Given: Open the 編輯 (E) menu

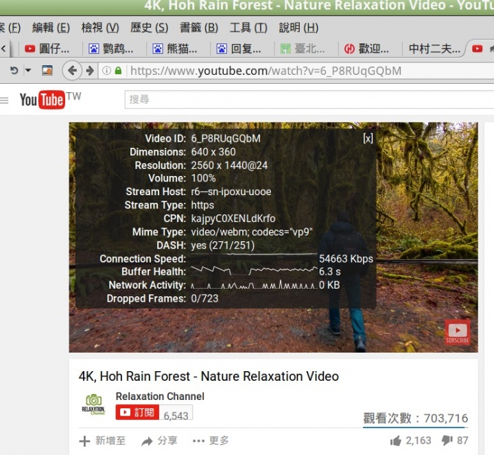Looking at the screenshot, I should point(51,27).
